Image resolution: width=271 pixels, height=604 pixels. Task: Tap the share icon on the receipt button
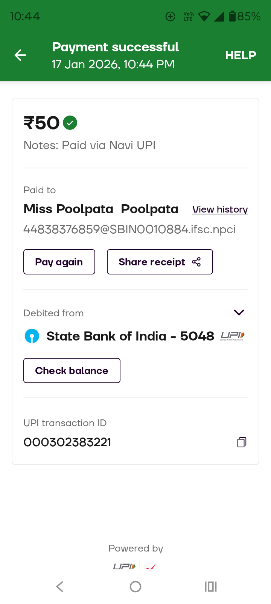pos(196,262)
